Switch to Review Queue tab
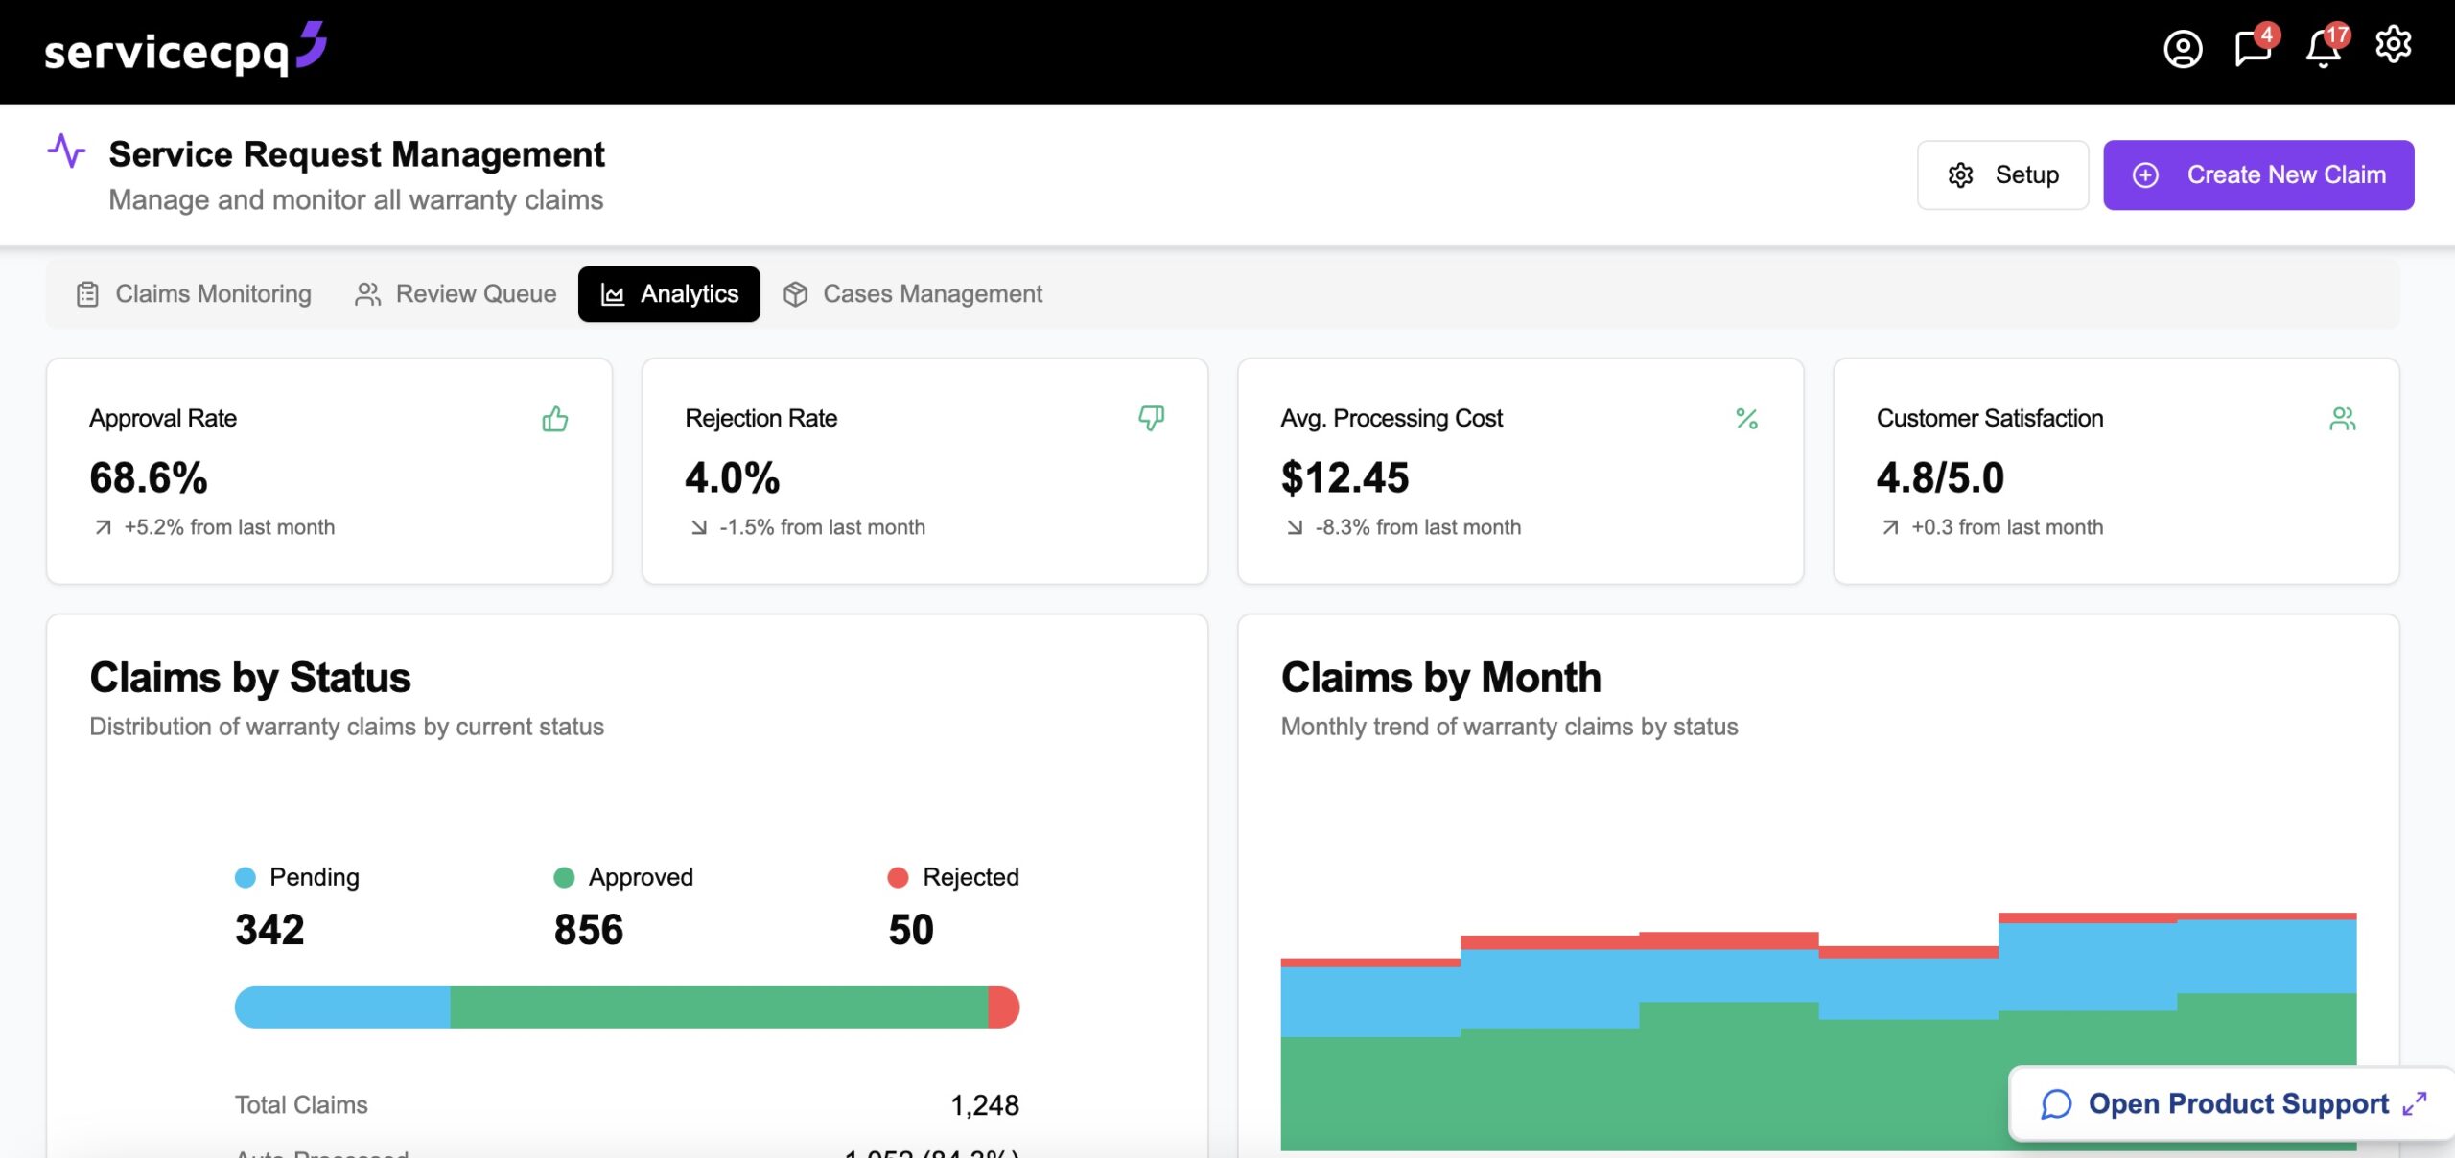Image resolution: width=2455 pixels, height=1158 pixels. [x=456, y=294]
